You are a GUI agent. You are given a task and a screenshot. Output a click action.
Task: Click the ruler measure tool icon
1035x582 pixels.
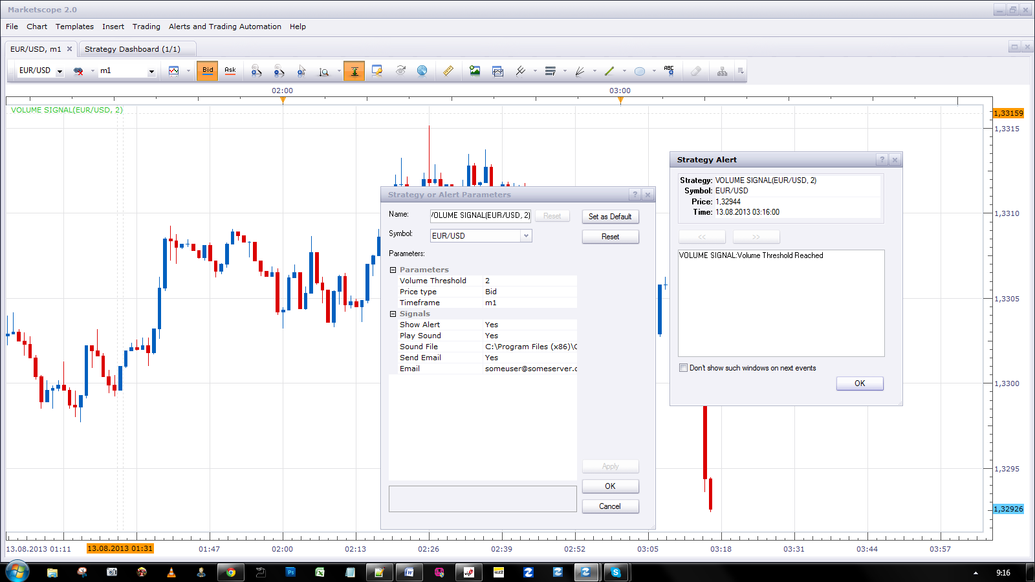click(448, 71)
